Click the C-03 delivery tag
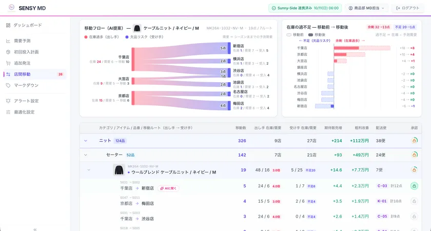Image resolution: width=431 pixels, height=231 pixels. [382, 186]
